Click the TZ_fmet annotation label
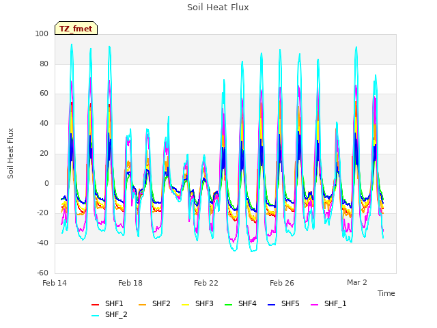This screenshot has height=328, width=437. point(76,28)
